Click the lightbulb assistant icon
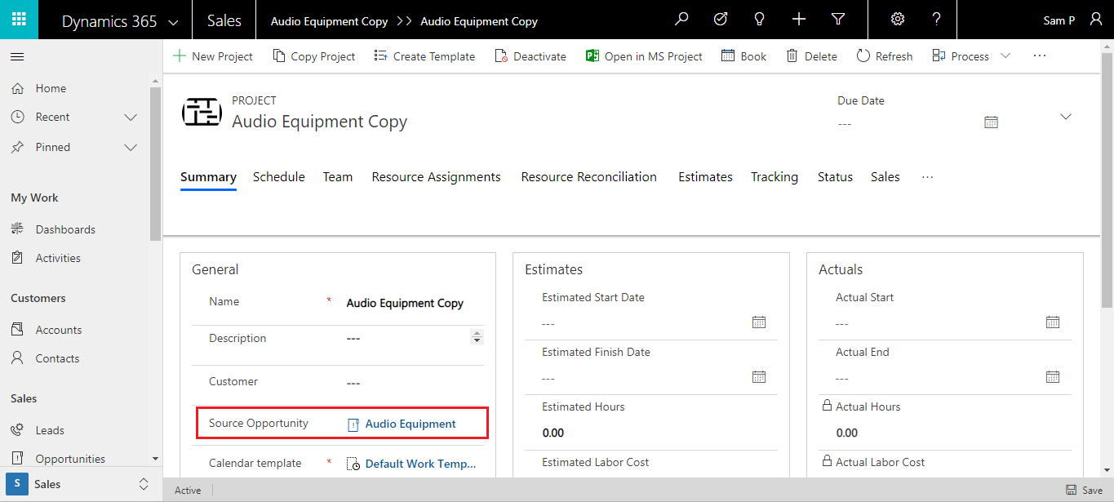The image size is (1114, 502). 759,20
